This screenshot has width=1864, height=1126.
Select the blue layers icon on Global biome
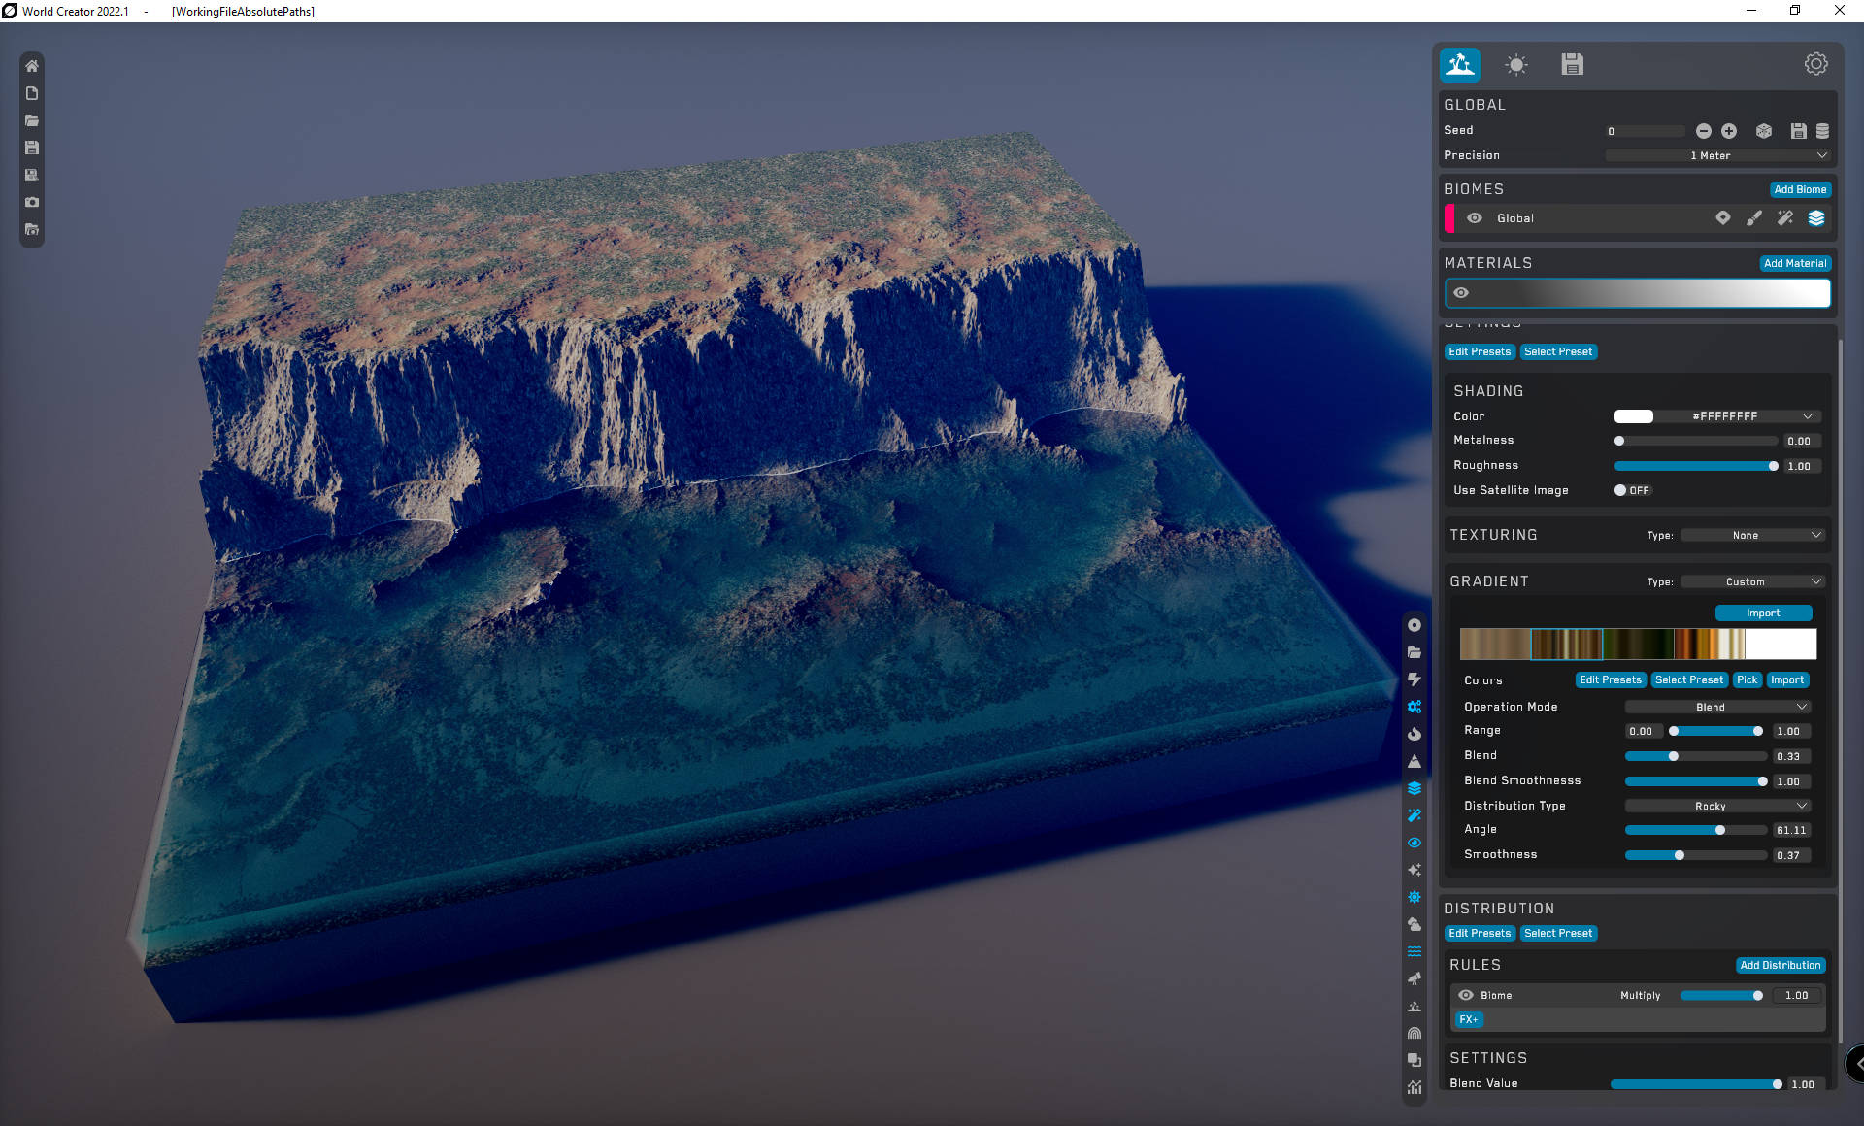tap(1815, 218)
